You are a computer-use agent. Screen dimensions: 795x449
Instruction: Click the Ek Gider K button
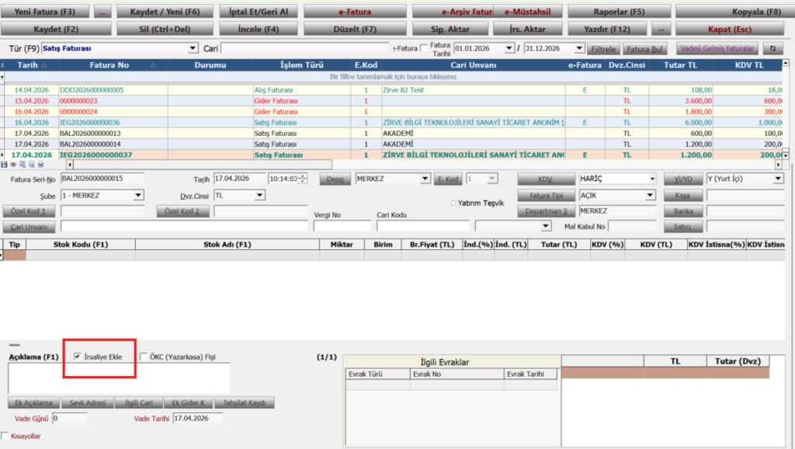188,402
